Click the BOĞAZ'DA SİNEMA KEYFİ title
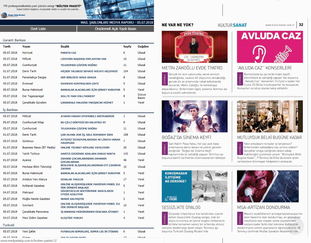 pyautogui.click(x=186, y=137)
